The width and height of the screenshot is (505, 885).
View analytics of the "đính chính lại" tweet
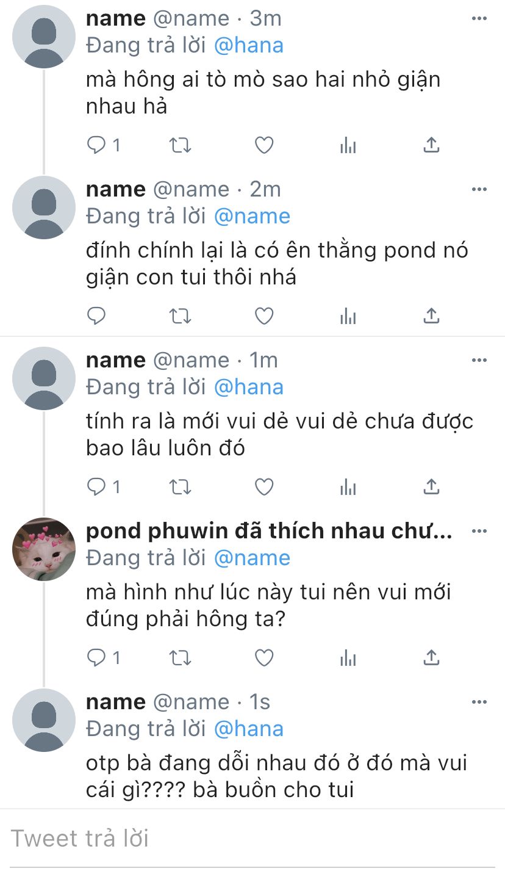pyautogui.click(x=348, y=316)
